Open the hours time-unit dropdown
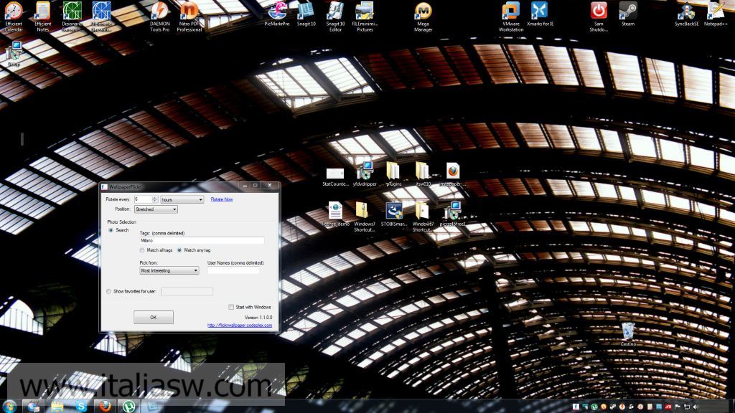The width and height of the screenshot is (735, 413). [x=182, y=199]
